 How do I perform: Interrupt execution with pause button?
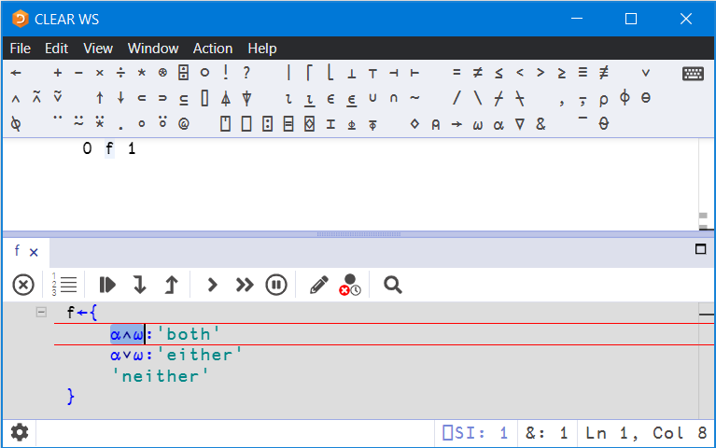point(276,285)
